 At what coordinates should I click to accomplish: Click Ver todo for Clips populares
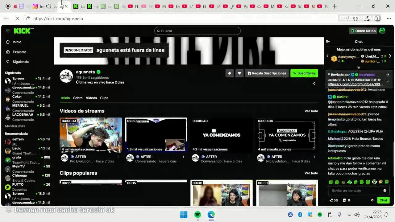click(311, 173)
